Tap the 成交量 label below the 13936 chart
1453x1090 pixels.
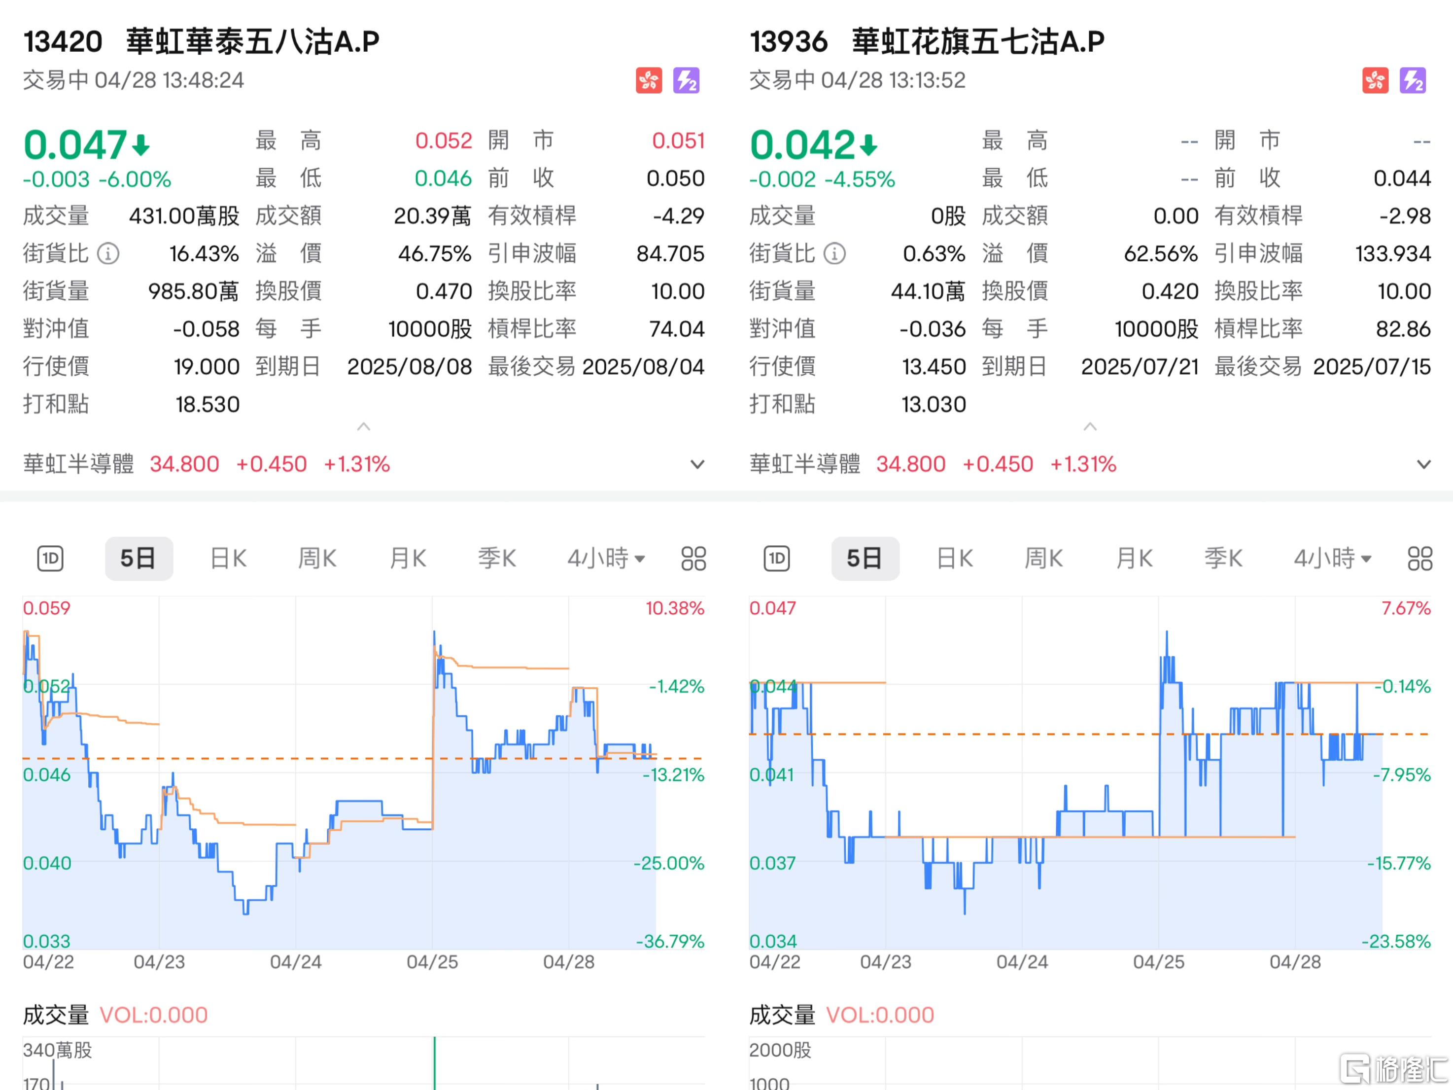782,1015
